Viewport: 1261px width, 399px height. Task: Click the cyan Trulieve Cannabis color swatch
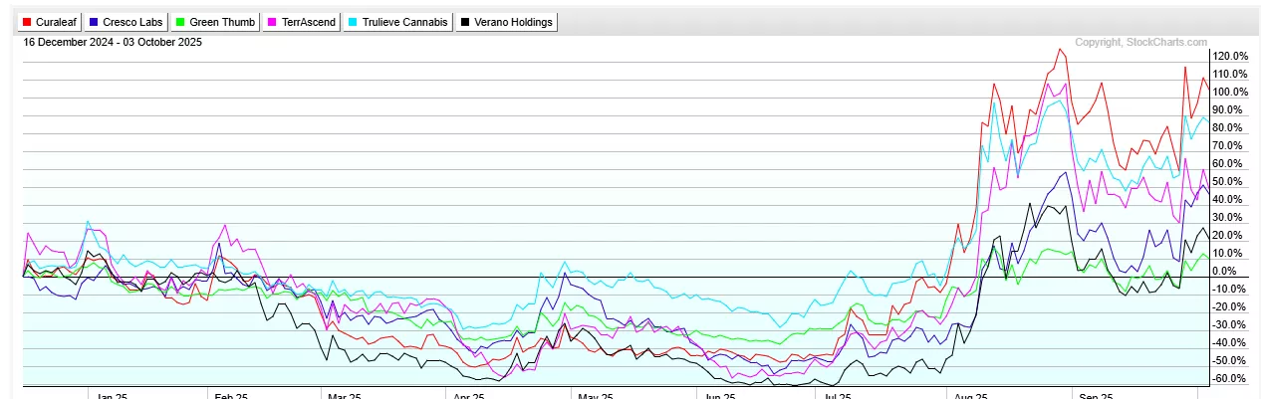point(353,22)
